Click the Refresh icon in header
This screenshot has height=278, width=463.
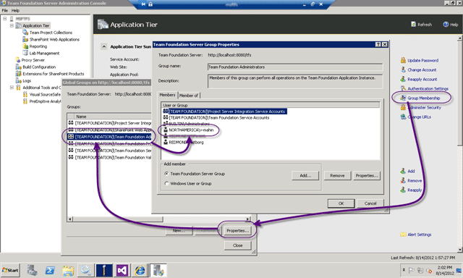coord(413,24)
